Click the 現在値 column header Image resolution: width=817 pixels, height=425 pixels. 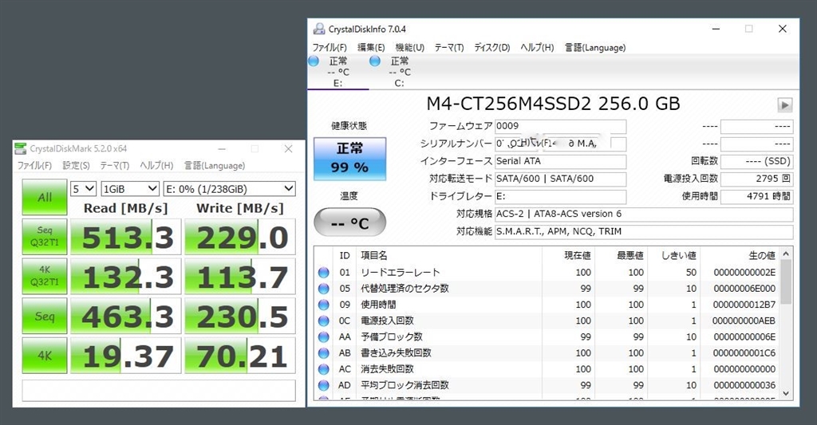pos(568,255)
